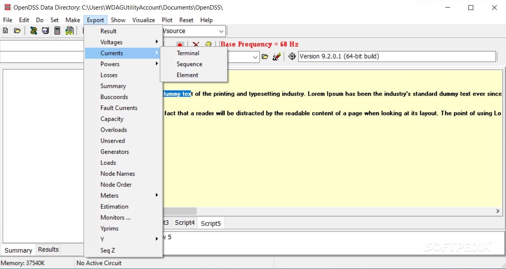Click the Base Frequency = 60 Hz label
The height and width of the screenshot is (269, 506).
[x=260, y=44]
